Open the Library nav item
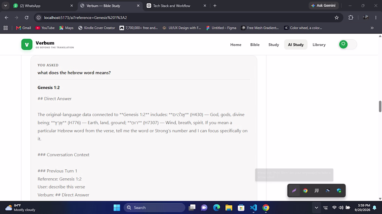The width and height of the screenshot is (382, 214). 319,45
